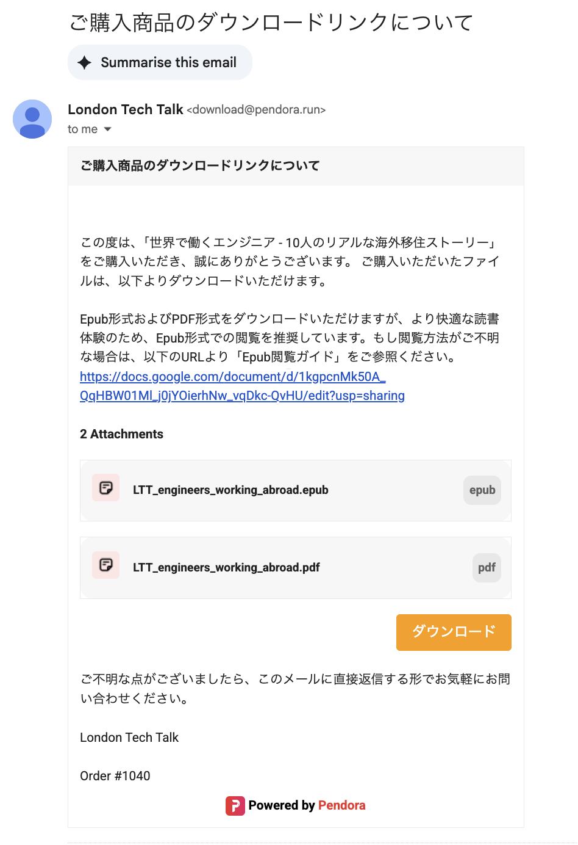Click the pdf attachment file icon
Screen dimensions: 578x845
pyautogui.click(x=106, y=565)
